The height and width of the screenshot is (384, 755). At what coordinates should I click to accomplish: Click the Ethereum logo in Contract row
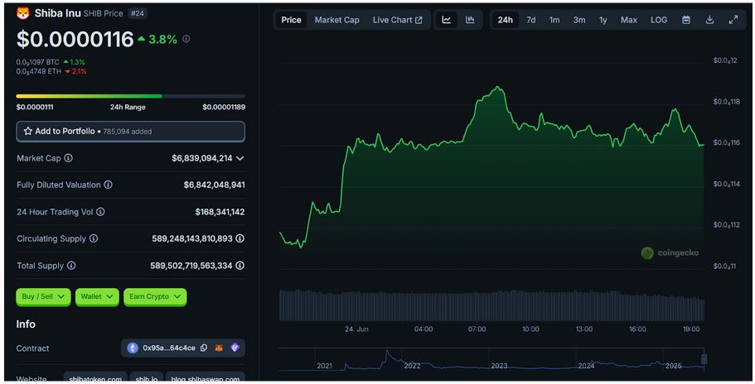coord(133,348)
